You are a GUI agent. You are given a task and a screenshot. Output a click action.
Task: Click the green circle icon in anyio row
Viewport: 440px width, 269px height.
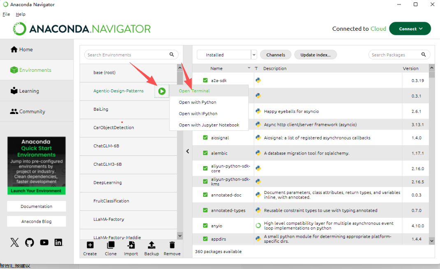click(x=258, y=226)
